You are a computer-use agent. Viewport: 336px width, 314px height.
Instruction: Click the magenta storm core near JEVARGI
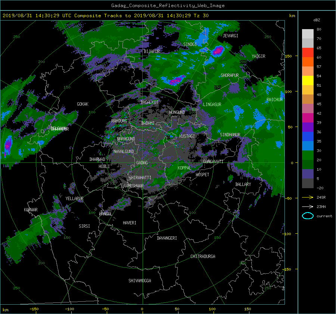tap(218, 51)
